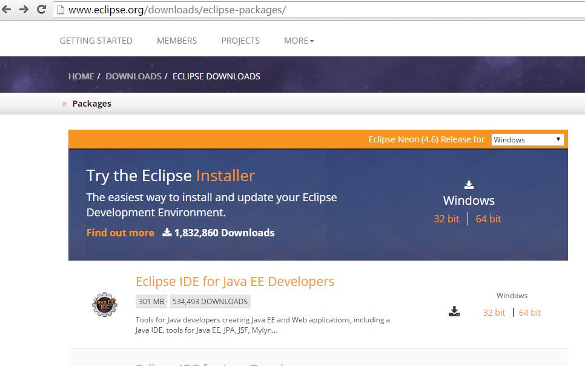The height and width of the screenshot is (366, 585).
Task: Click the Java EE IDE package logo
Action: 105,304
